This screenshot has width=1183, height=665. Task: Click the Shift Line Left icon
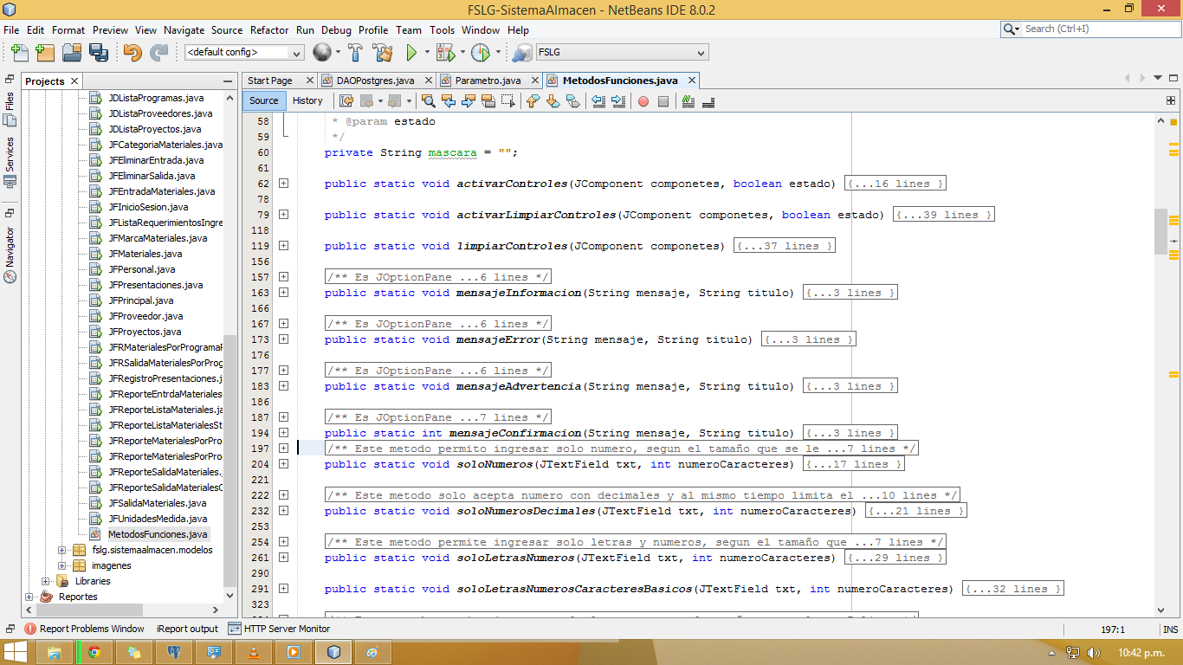[x=598, y=100]
